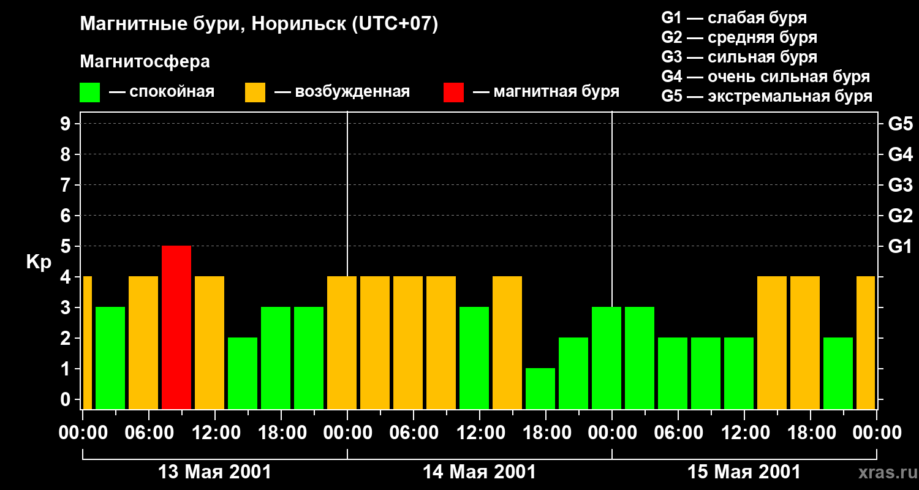Click the '18:00' time label above 15 Мая
Viewport: 919px width, 490px height.
point(811,433)
